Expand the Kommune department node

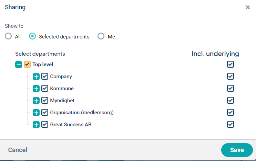coord(36,89)
